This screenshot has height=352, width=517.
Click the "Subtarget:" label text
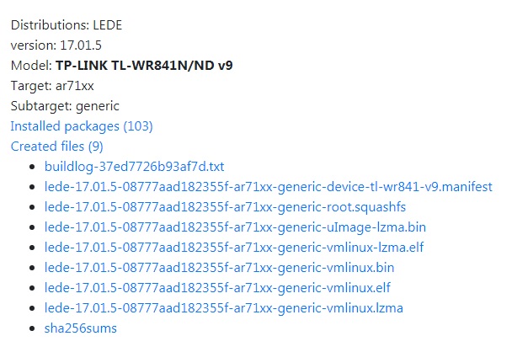pyautogui.click(x=41, y=106)
